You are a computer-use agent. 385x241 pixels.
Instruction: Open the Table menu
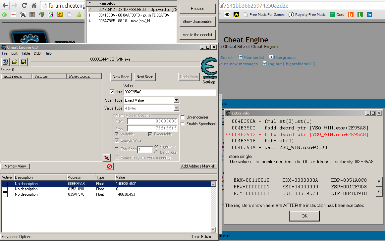point(26,53)
